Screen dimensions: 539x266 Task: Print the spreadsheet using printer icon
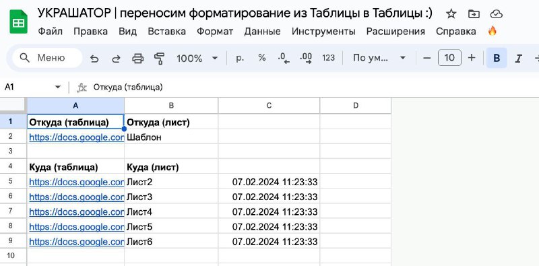138,58
